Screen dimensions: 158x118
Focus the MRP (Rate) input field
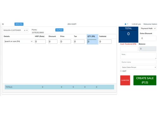[x=40, y=42]
